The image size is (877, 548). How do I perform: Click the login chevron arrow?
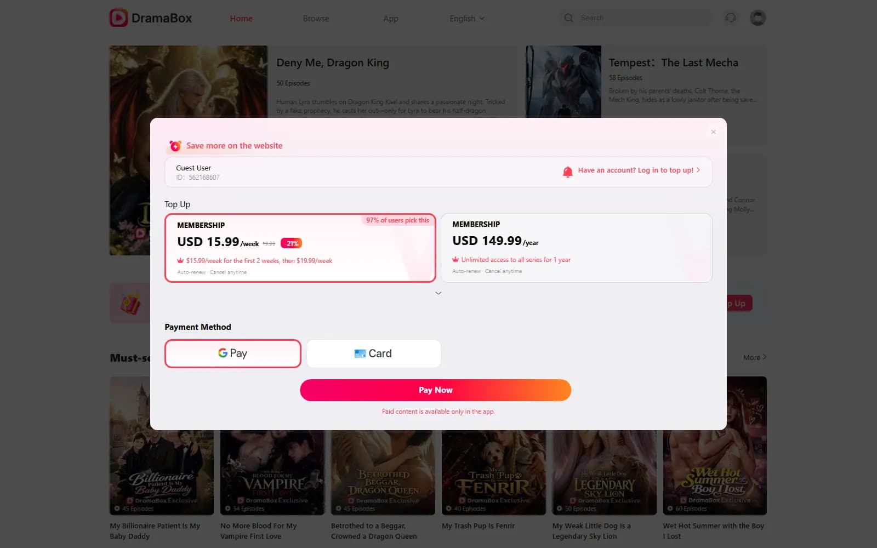(698, 170)
